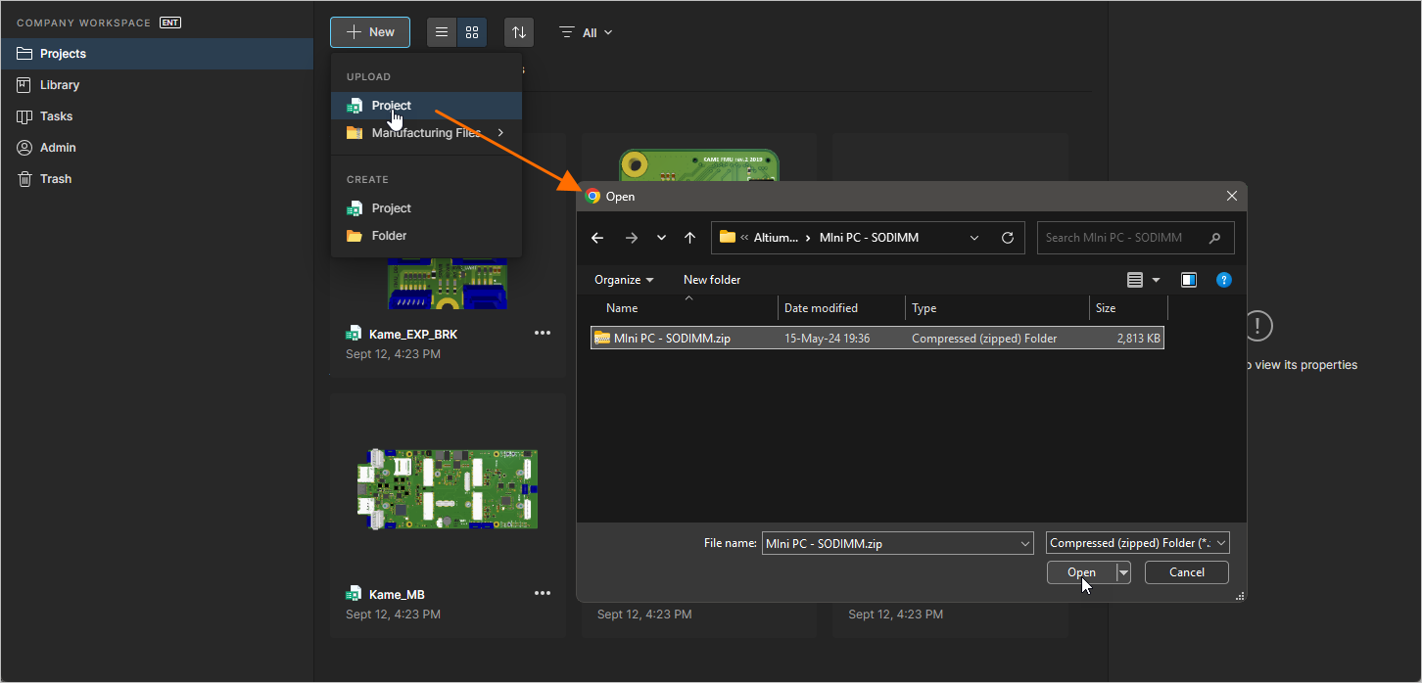Choose Folder under Create section

(x=389, y=236)
